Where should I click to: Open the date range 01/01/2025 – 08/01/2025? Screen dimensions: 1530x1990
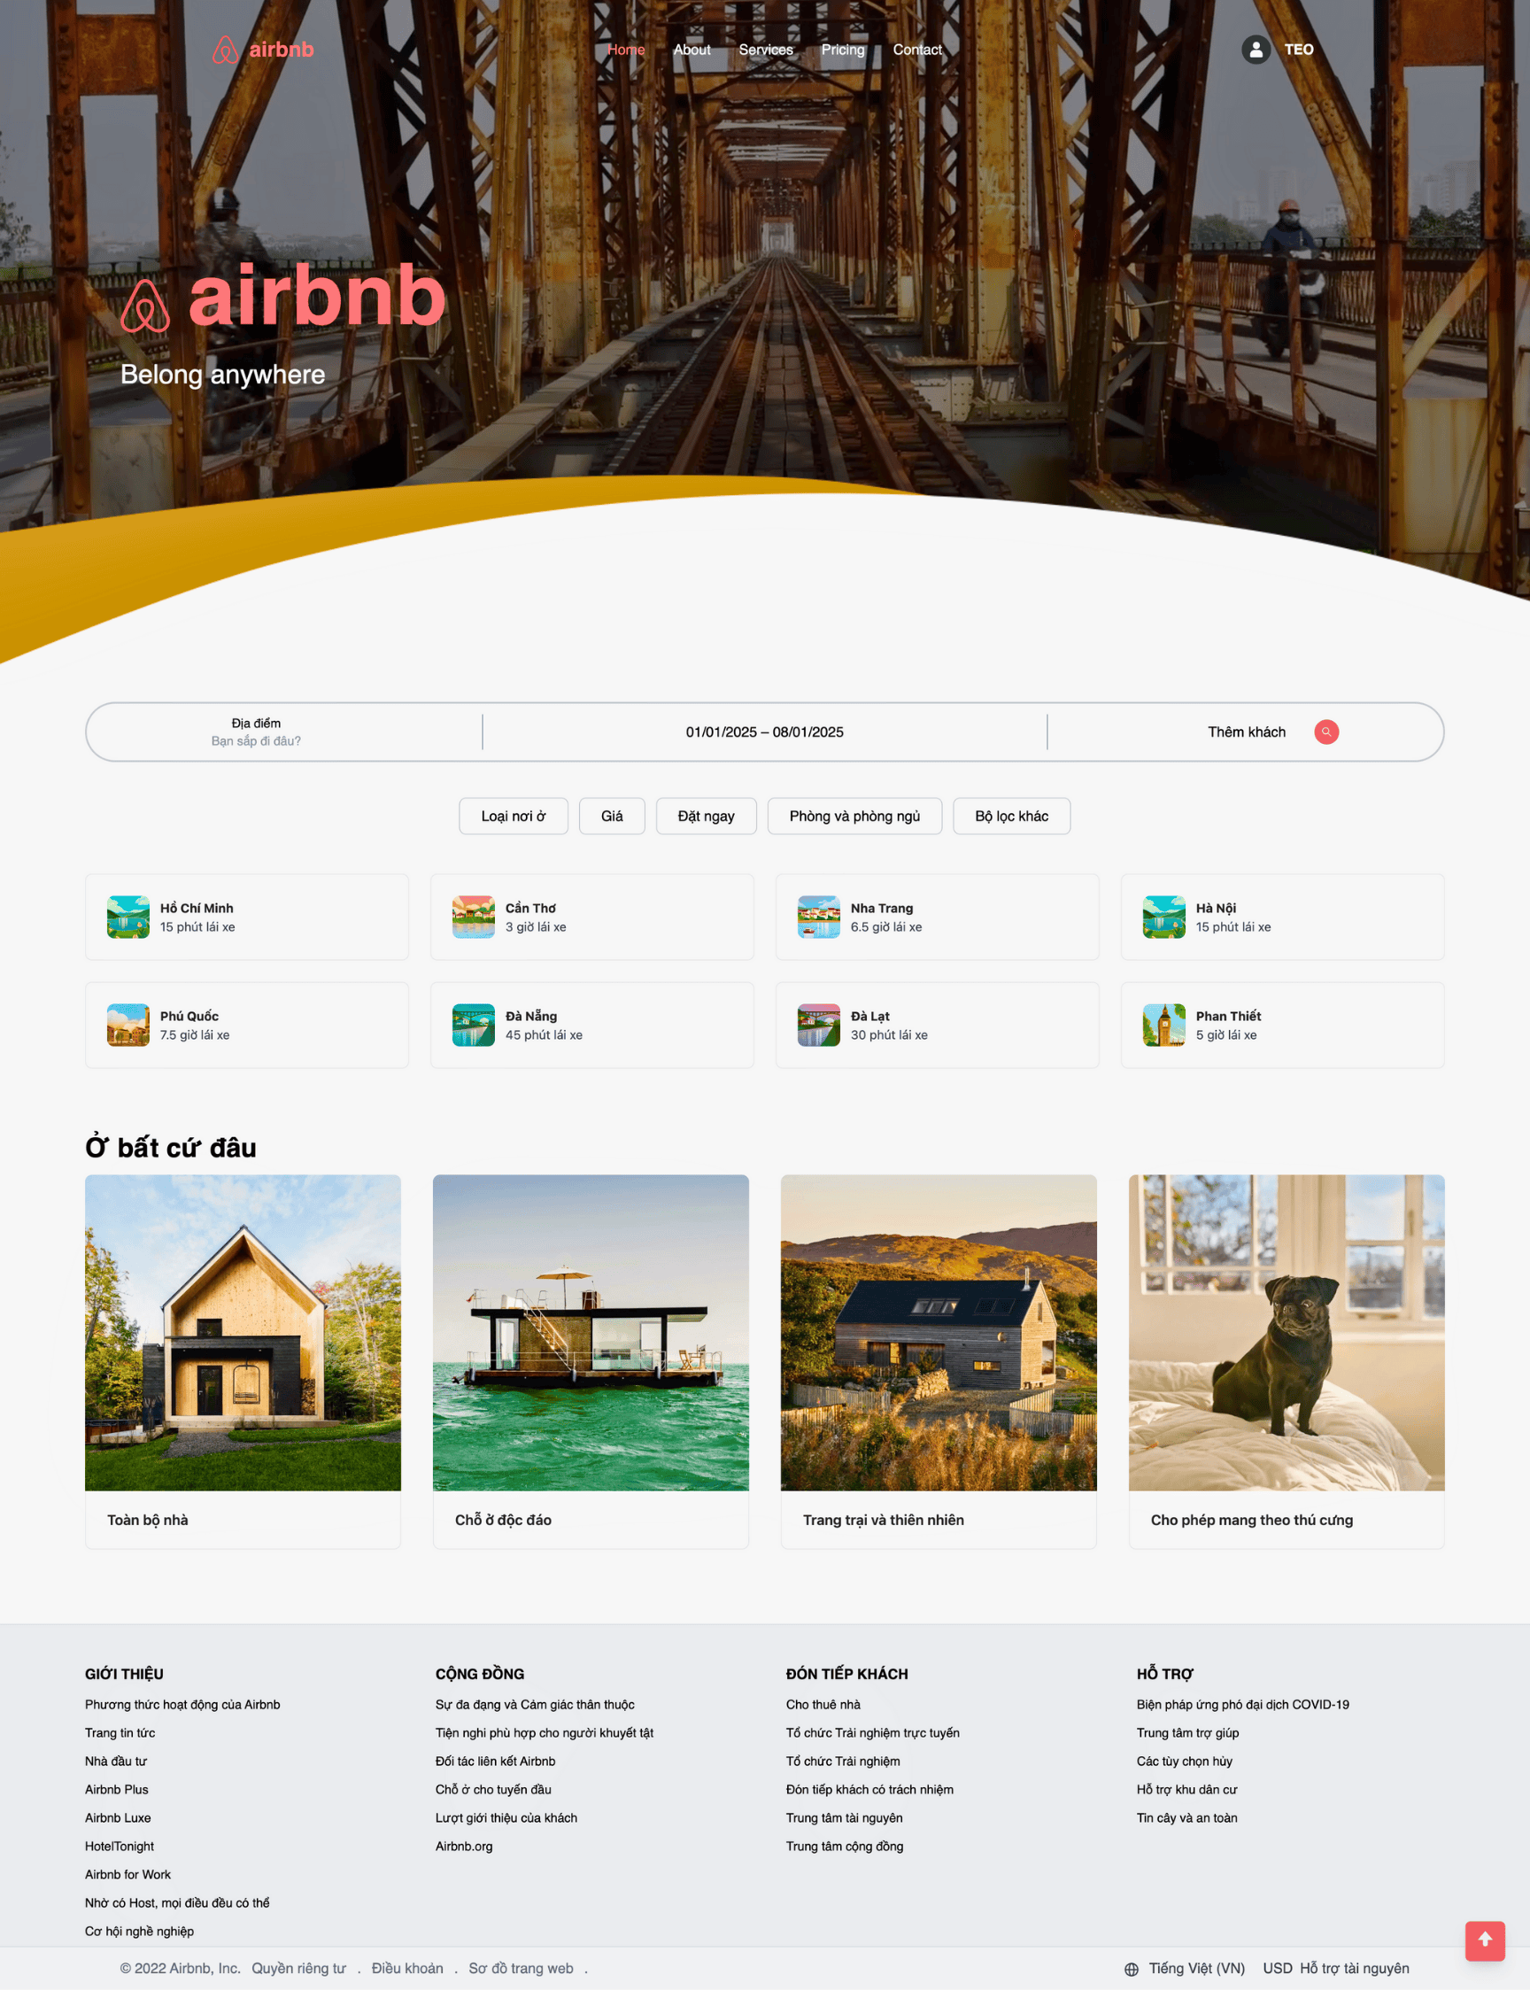point(764,732)
